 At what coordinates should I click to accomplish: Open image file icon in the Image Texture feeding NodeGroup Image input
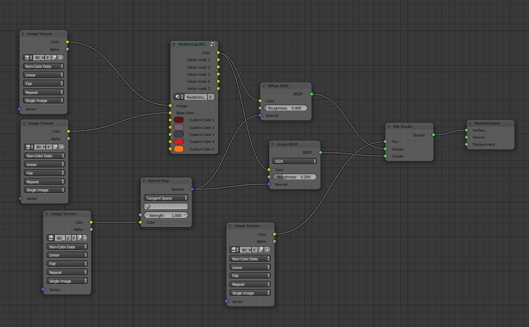click(x=54, y=58)
